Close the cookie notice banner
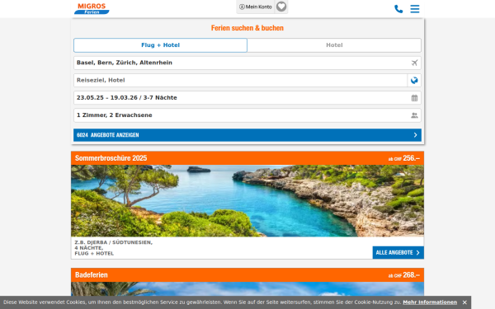Viewport: 495px width, 309px height. click(x=464, y=302)
